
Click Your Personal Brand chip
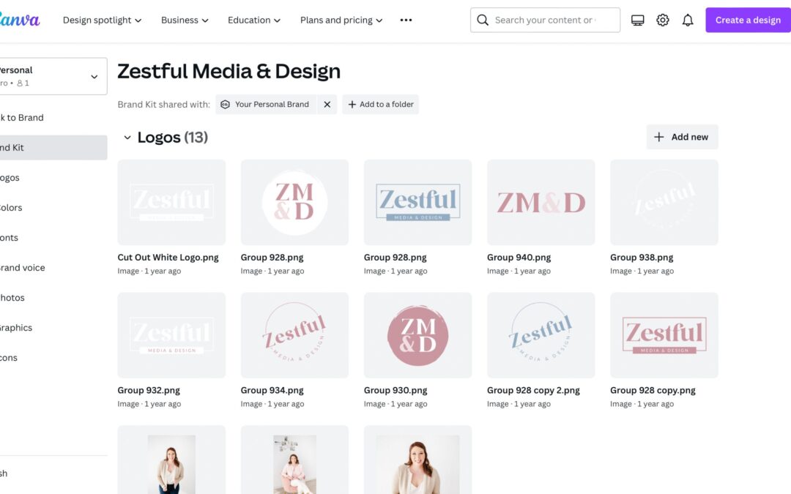(x=267, y=105)
